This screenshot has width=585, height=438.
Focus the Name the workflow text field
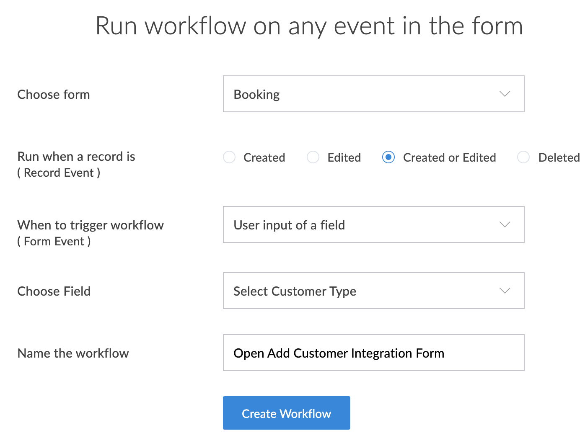pos(373,353)
